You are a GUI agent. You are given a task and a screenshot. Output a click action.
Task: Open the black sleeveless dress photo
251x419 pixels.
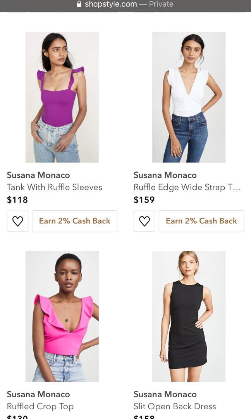189,316
